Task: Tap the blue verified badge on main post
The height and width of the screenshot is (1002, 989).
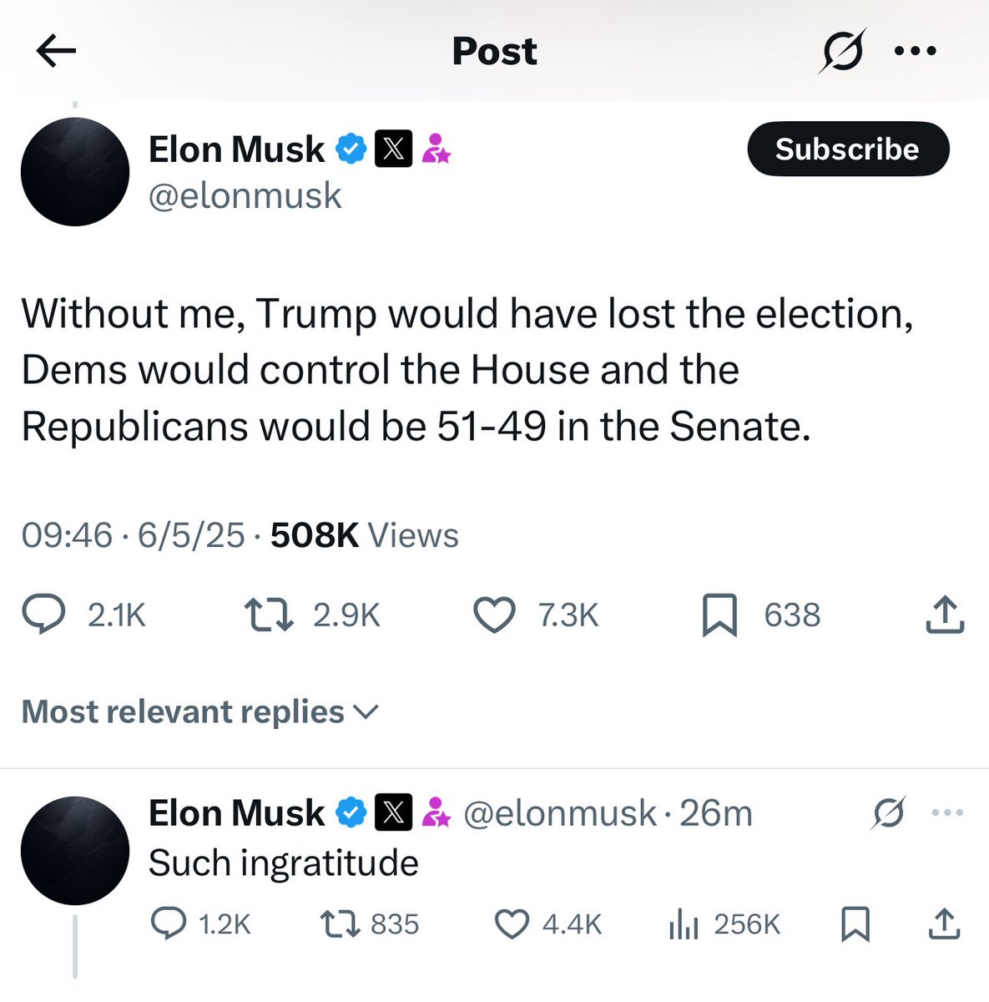Action: tap(351, 149)
